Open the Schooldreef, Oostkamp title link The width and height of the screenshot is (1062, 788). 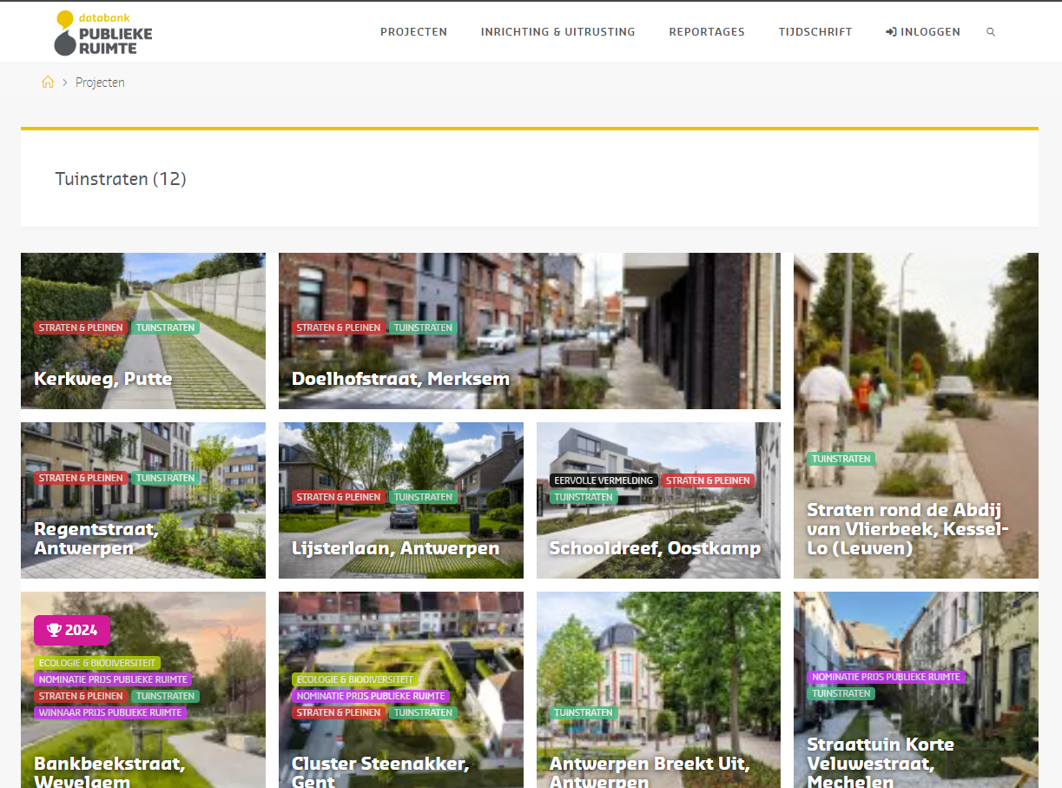pyautogui.click(x=654, y=548)
